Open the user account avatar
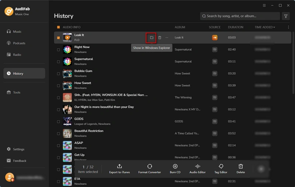 click(x=10, y=177)
